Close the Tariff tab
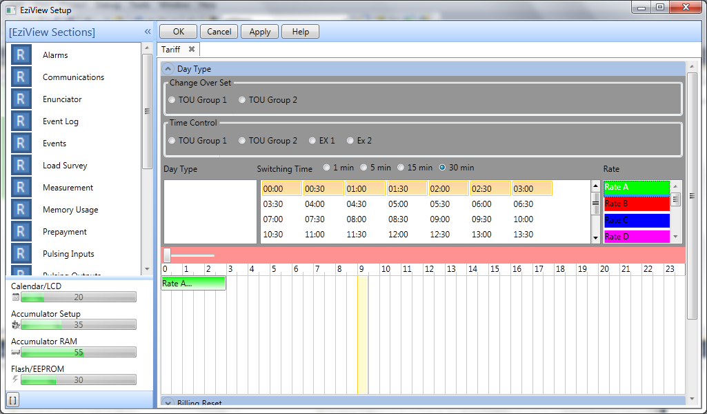Image resolution: width=707 pixels, height=414 pixels. pyautogui.click(x=192, y=49)
